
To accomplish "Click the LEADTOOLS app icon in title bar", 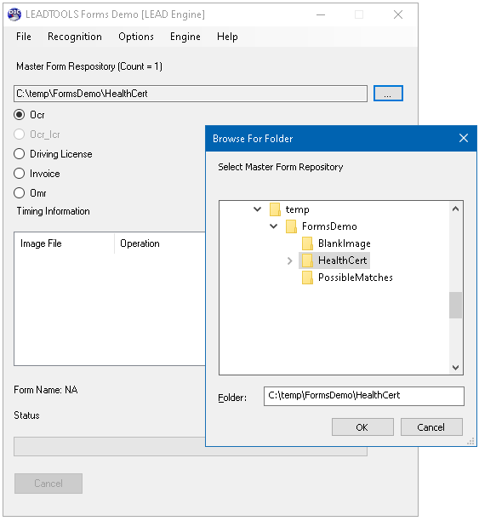I will [14, 14].
